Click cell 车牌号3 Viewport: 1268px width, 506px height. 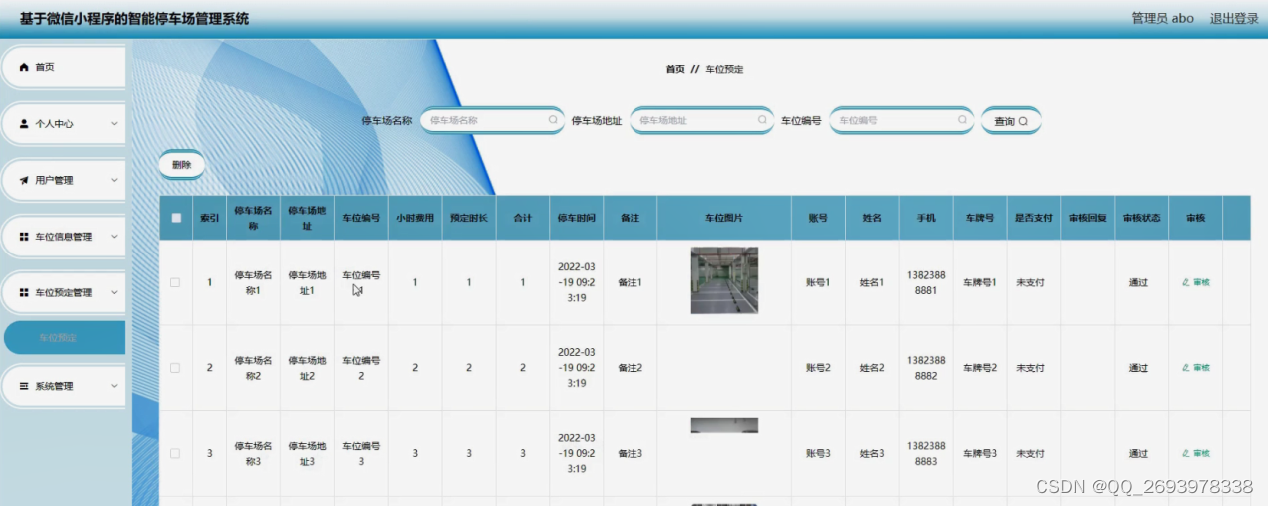[x=980, y=453]
